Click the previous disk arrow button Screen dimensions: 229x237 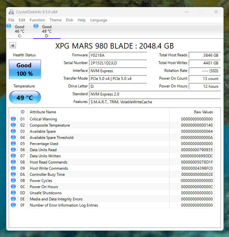13,45
